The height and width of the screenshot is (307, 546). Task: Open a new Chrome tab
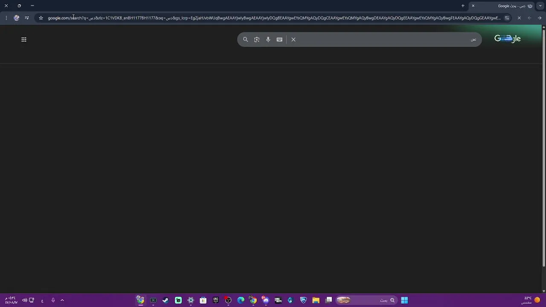[x=463, y=6]
